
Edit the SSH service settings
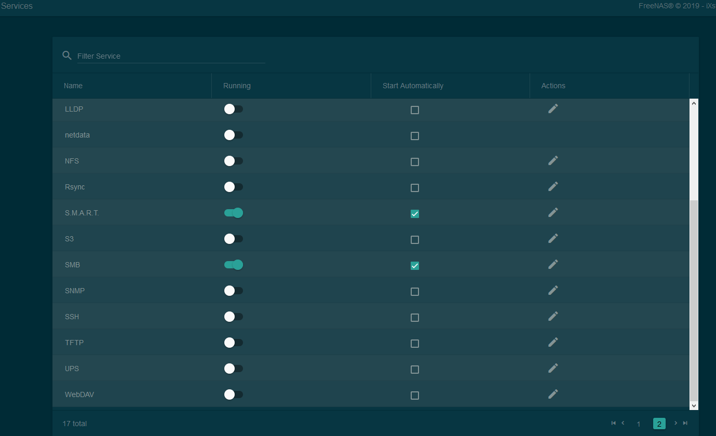pos(553,316)
